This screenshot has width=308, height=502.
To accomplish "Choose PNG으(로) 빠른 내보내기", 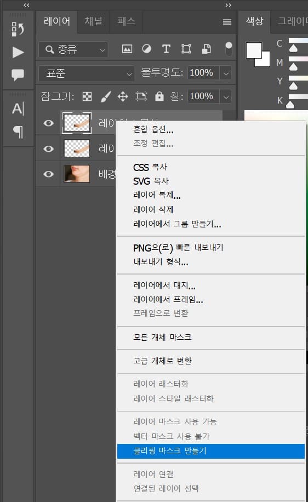I will pos(211,248).
